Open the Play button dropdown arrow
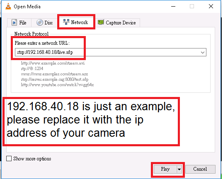The image size is (223, 179). pos(179,169)
